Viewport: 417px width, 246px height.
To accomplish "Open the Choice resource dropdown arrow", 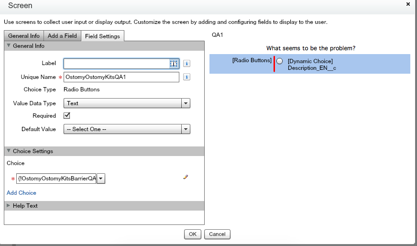I will click(101, 179).
